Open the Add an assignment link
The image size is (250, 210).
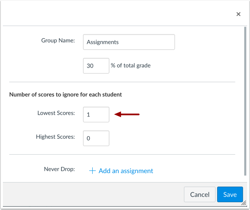coord(126,171)
